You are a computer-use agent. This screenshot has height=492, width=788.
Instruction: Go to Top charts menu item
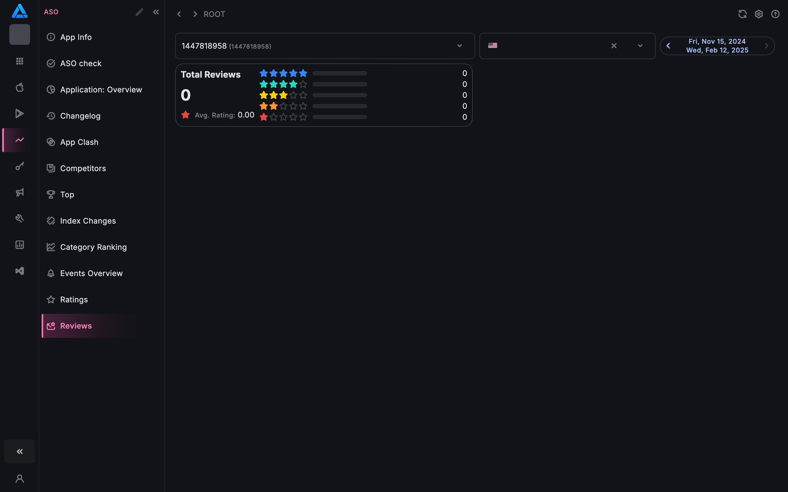[x=102, y=195]
